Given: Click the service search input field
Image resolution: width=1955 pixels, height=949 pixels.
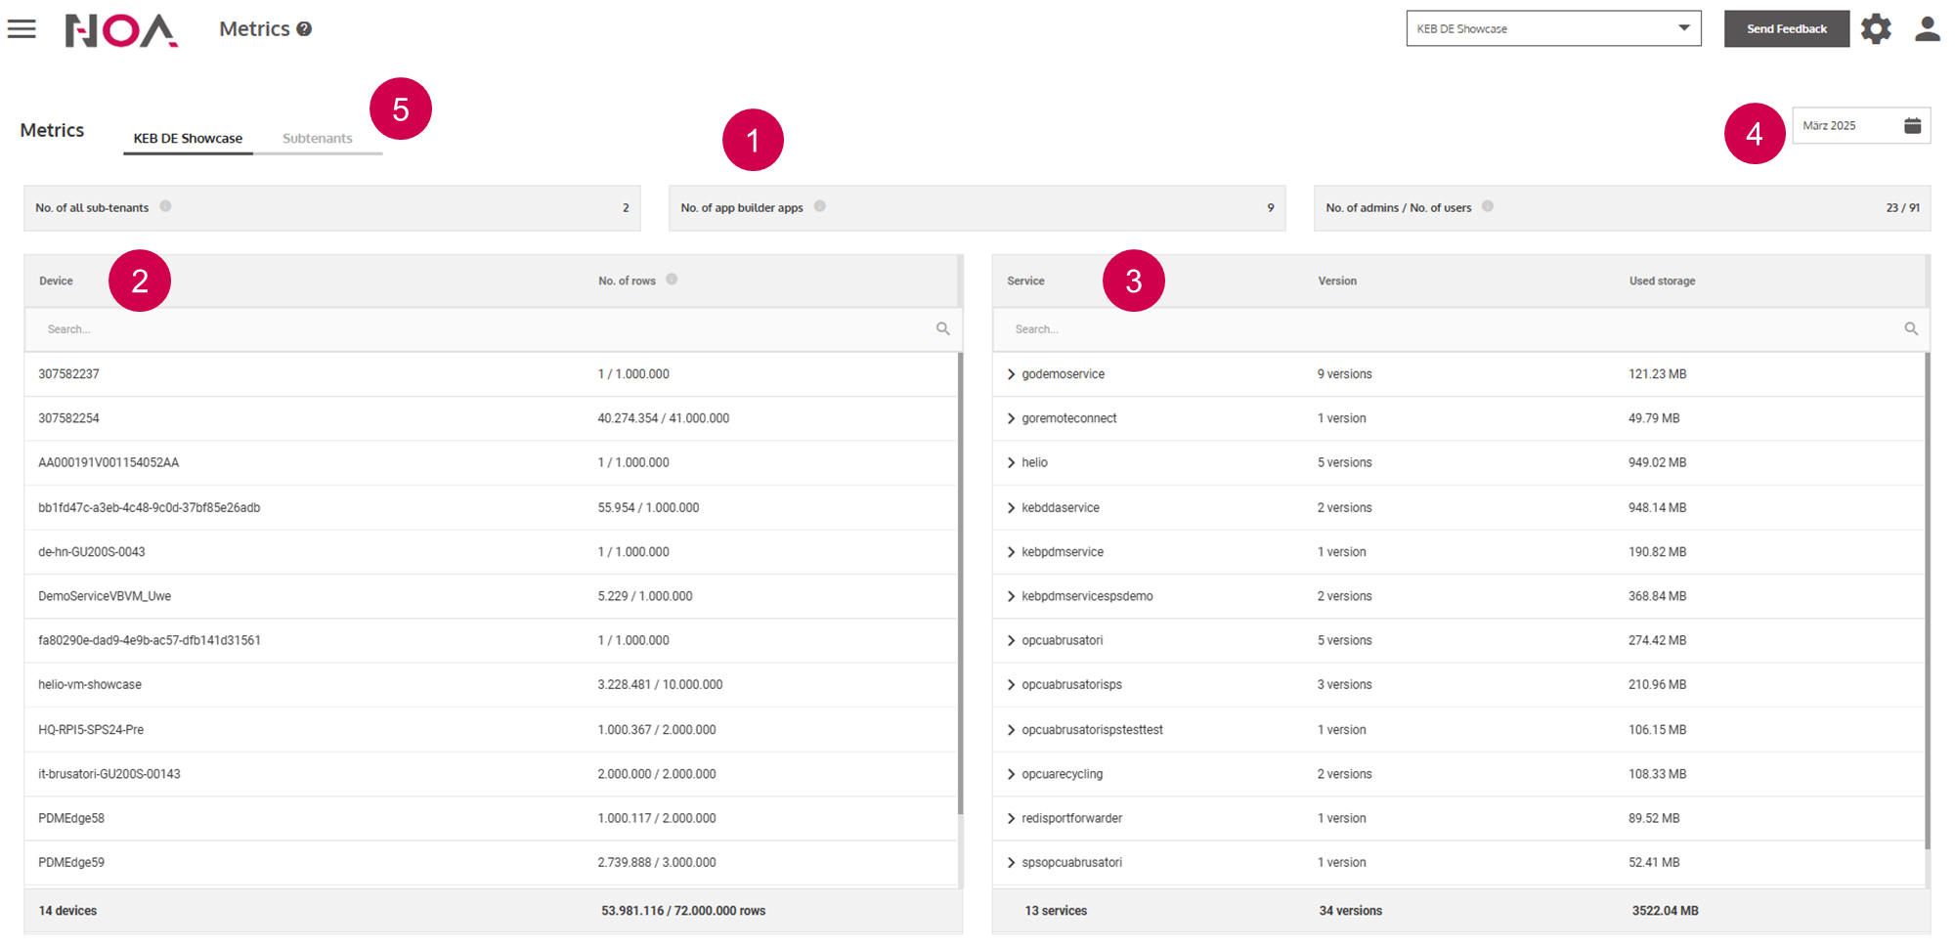Looking at the screenshot, I should [1447, 329].
